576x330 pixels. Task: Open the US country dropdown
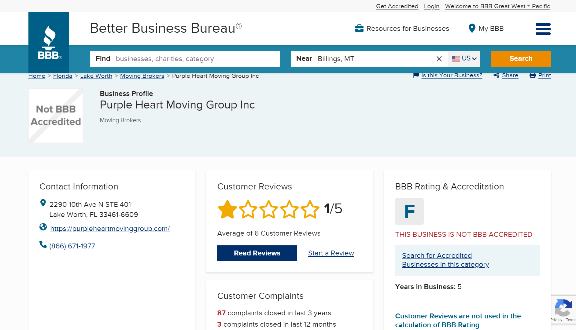[464, 59]
